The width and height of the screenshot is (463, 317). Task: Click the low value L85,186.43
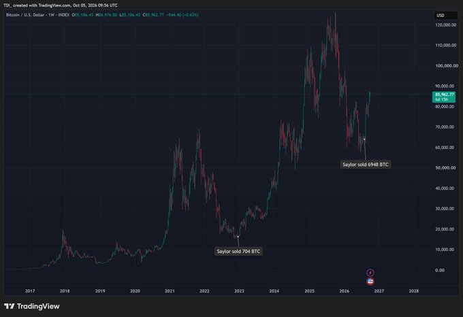pyautogui.click(x=130, y=15)
